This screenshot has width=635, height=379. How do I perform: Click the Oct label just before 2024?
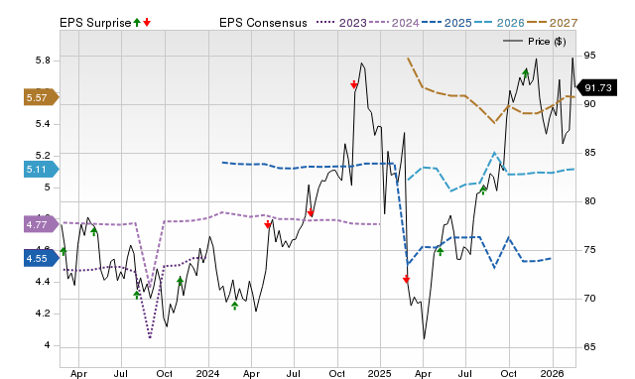tap(165, 373)
